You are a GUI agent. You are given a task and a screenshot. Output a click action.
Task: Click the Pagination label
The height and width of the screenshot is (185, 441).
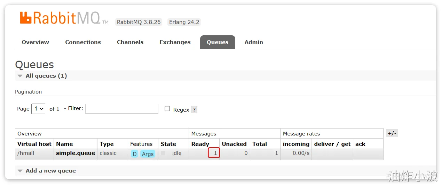point(29,92)
